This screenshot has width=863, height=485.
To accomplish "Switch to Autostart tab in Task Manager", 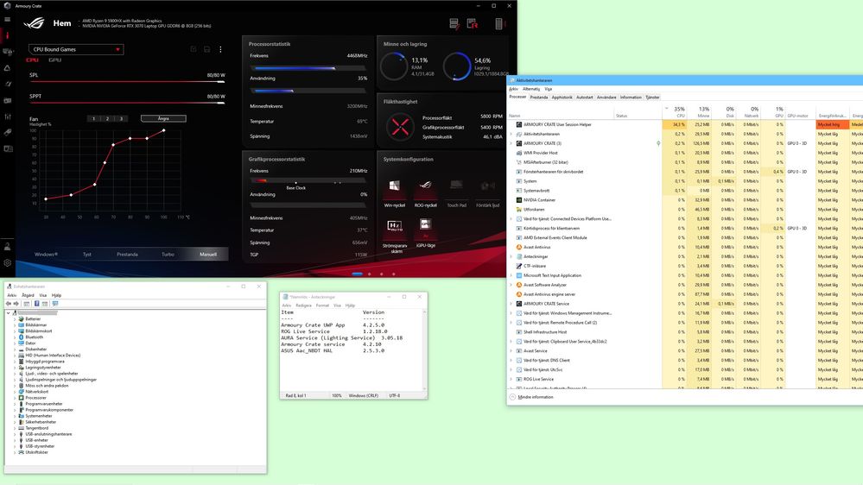I will point(585,98).
